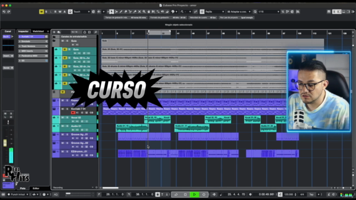Click the Tempo de grabación máx. info field
The height and width of the screenshot is (200, 356).
click(125, 17)
